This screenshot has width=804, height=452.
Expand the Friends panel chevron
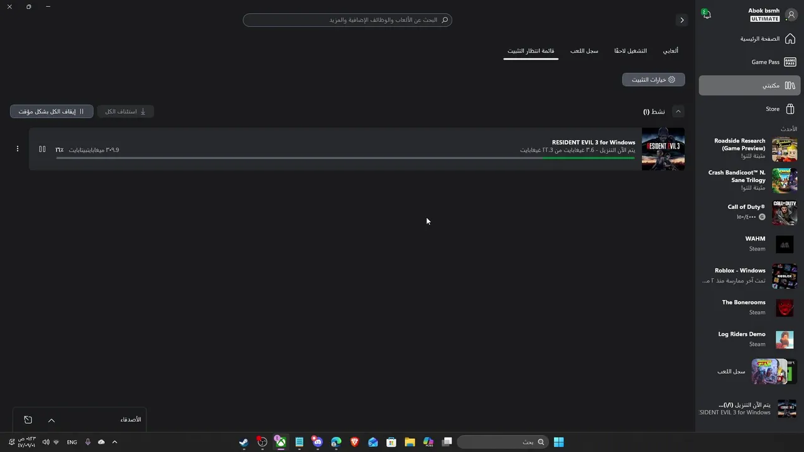click(x=52, y=420)
